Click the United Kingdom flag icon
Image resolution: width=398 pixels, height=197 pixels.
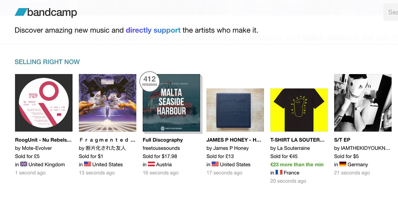[x=24, y=164]
